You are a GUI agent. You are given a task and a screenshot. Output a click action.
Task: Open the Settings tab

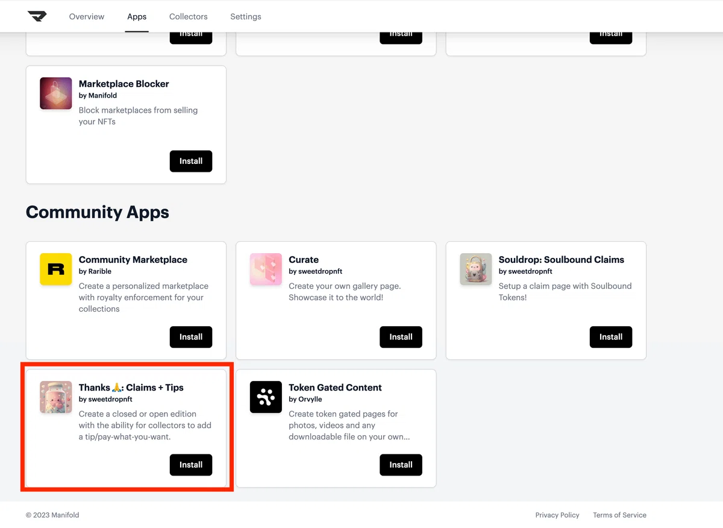click(246, 16)
